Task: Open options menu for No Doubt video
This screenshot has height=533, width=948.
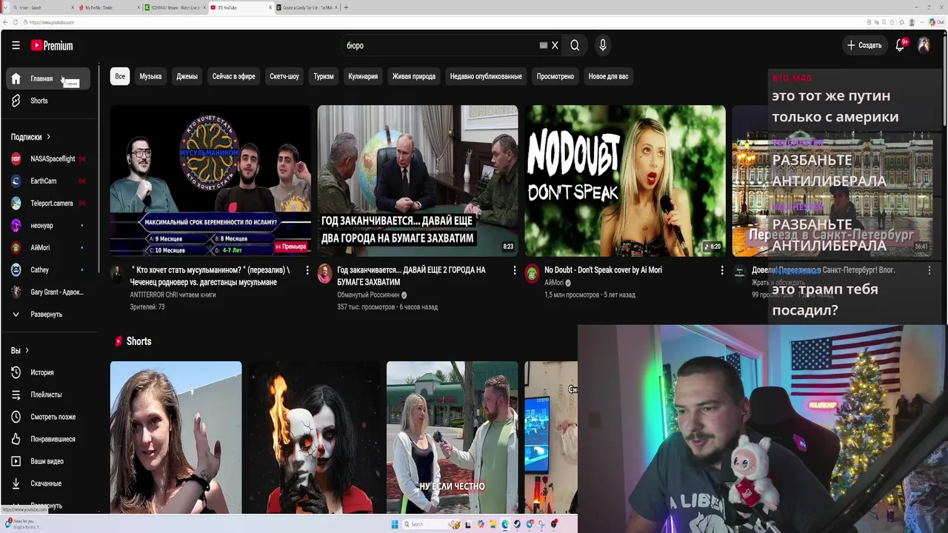Action: (x=722, y=271)
